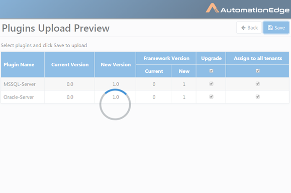The image size is (291, 193).
Task: Select the Oracle-Server plugin row name
Action: pyautogui.click(x=19, y=97)
